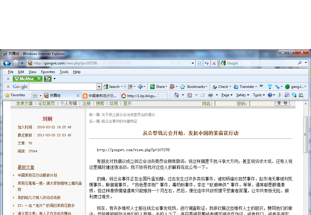Click the blue wifi signal icon
311x215 pixels.
[270, 87]
